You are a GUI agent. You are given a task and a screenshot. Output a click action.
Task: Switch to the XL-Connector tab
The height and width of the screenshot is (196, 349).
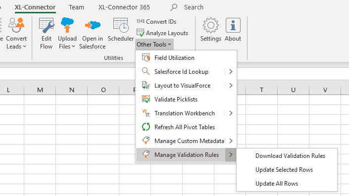coord(35,7)
